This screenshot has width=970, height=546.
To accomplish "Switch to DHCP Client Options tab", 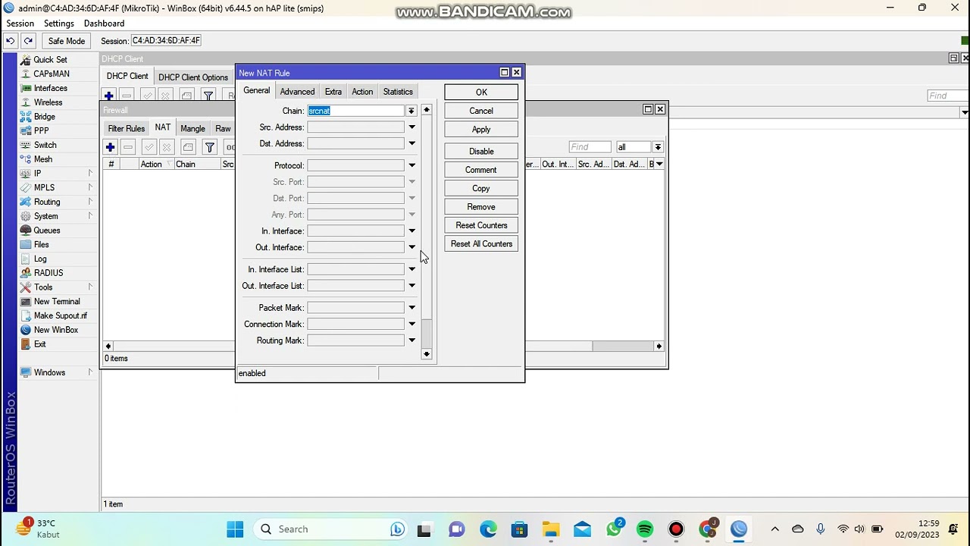I will pyautogui.click(x=193, y=77).
